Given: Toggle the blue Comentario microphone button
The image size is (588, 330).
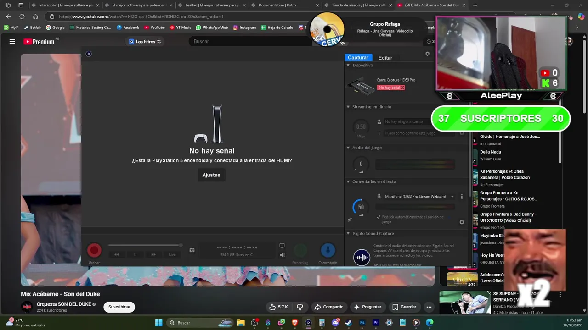Looking at the screenshot, I should pos(328,250).
